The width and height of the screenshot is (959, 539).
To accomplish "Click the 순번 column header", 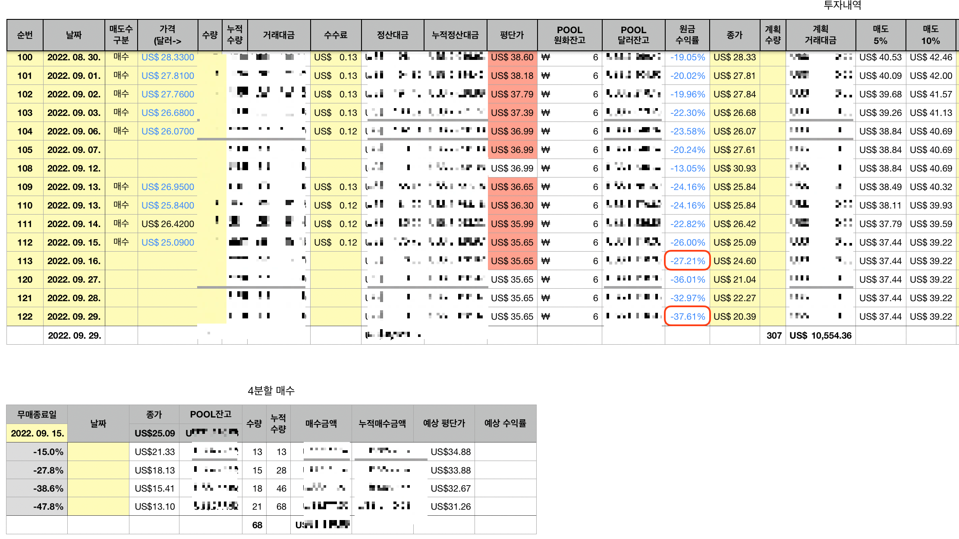I will click(x=25, y=35).
